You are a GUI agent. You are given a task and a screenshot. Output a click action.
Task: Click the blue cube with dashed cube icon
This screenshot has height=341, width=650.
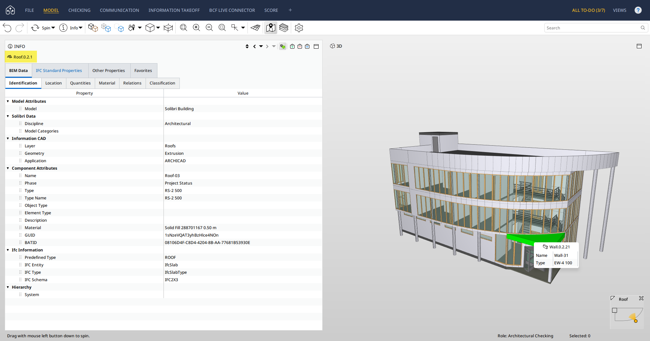[119, 28]
